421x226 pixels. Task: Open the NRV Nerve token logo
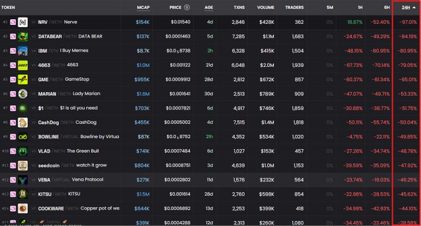point(23,22)
